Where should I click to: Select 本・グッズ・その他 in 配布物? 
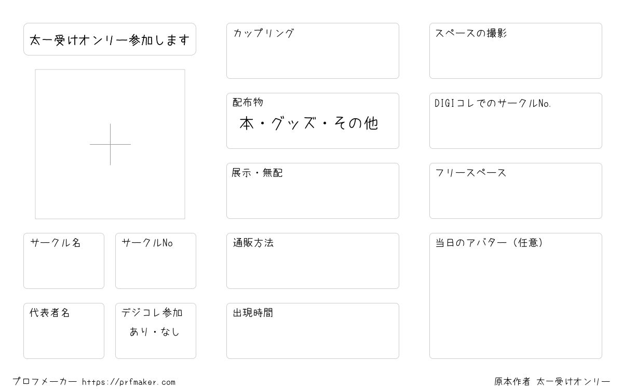[x=309, y=123]
